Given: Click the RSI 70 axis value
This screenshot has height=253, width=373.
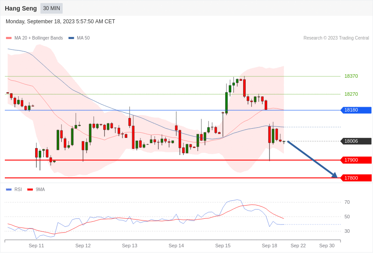Looking at the screenshot, I should point(347,202).
